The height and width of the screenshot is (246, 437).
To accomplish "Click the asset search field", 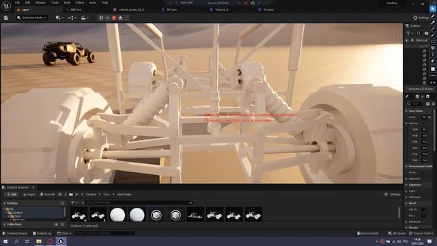I will point(136,203).
